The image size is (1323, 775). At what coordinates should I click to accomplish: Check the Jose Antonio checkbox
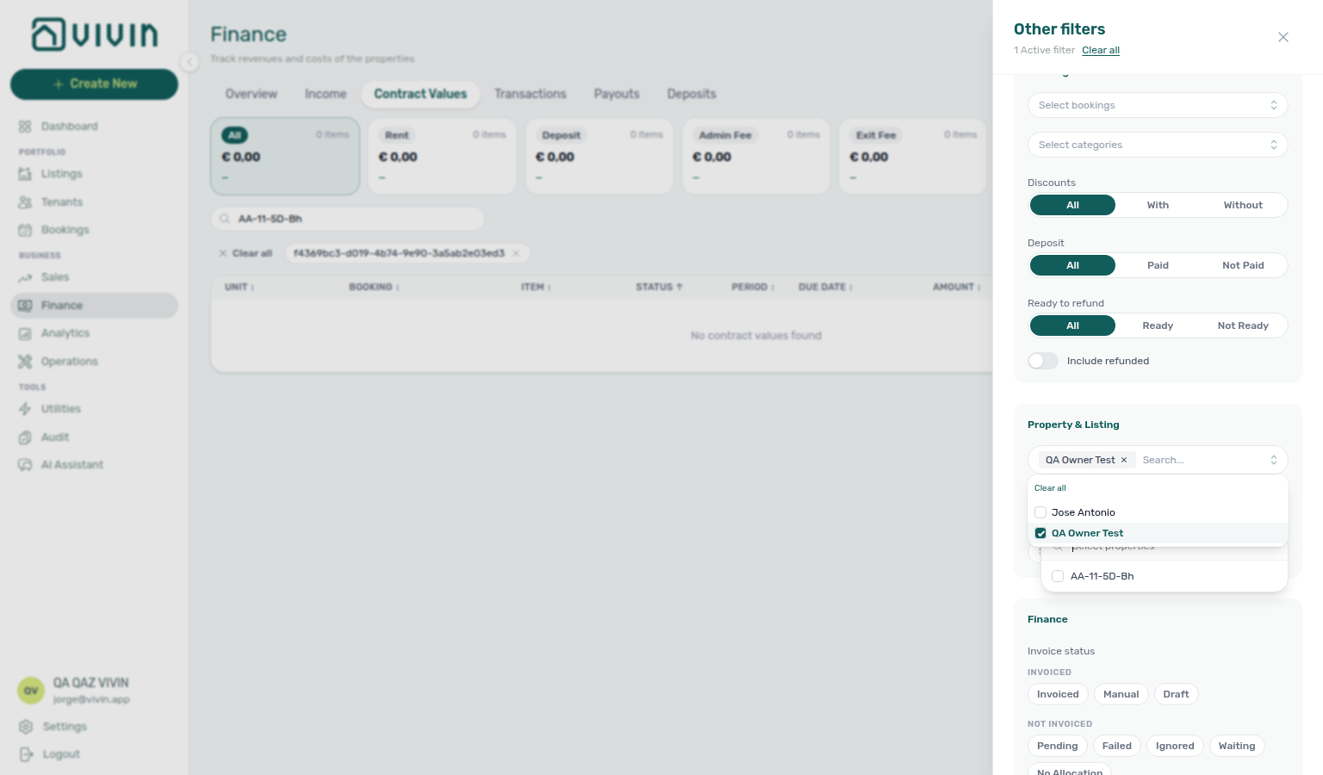(x=1040, y=512)
